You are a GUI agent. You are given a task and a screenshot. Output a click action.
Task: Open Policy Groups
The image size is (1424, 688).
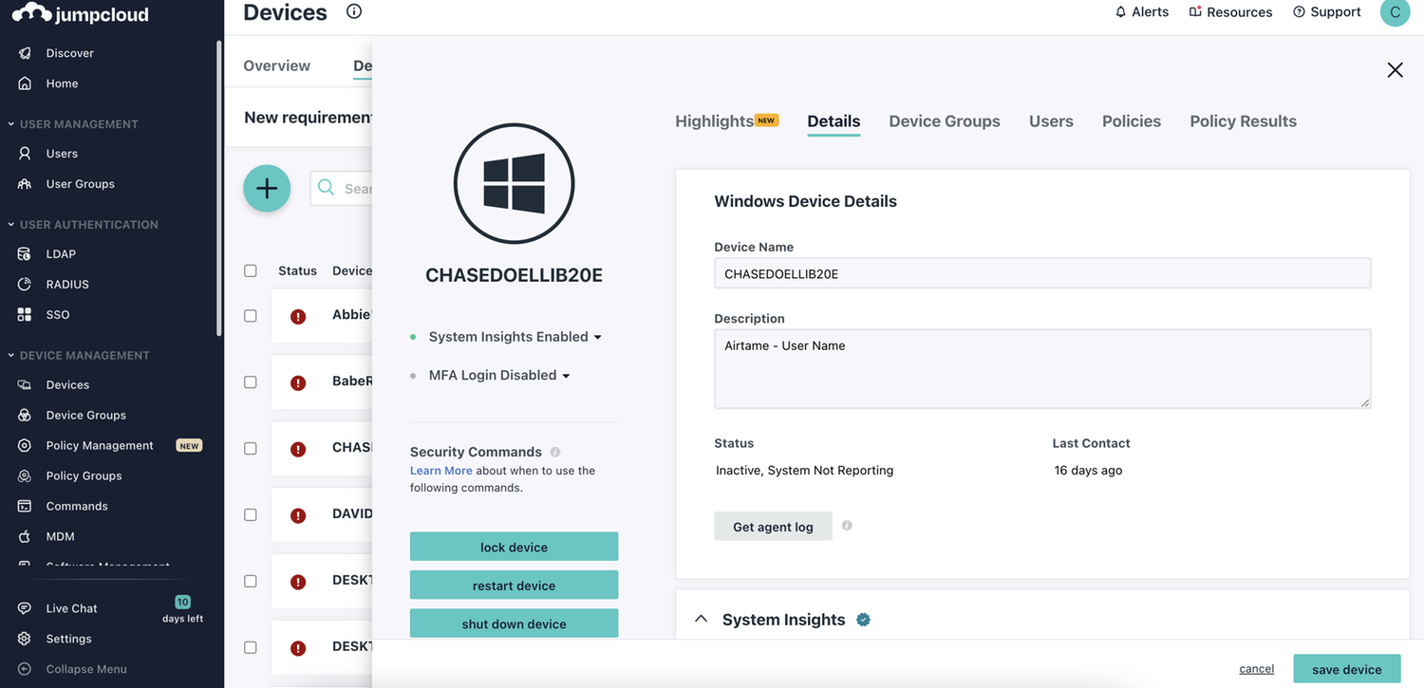(84, 476)
